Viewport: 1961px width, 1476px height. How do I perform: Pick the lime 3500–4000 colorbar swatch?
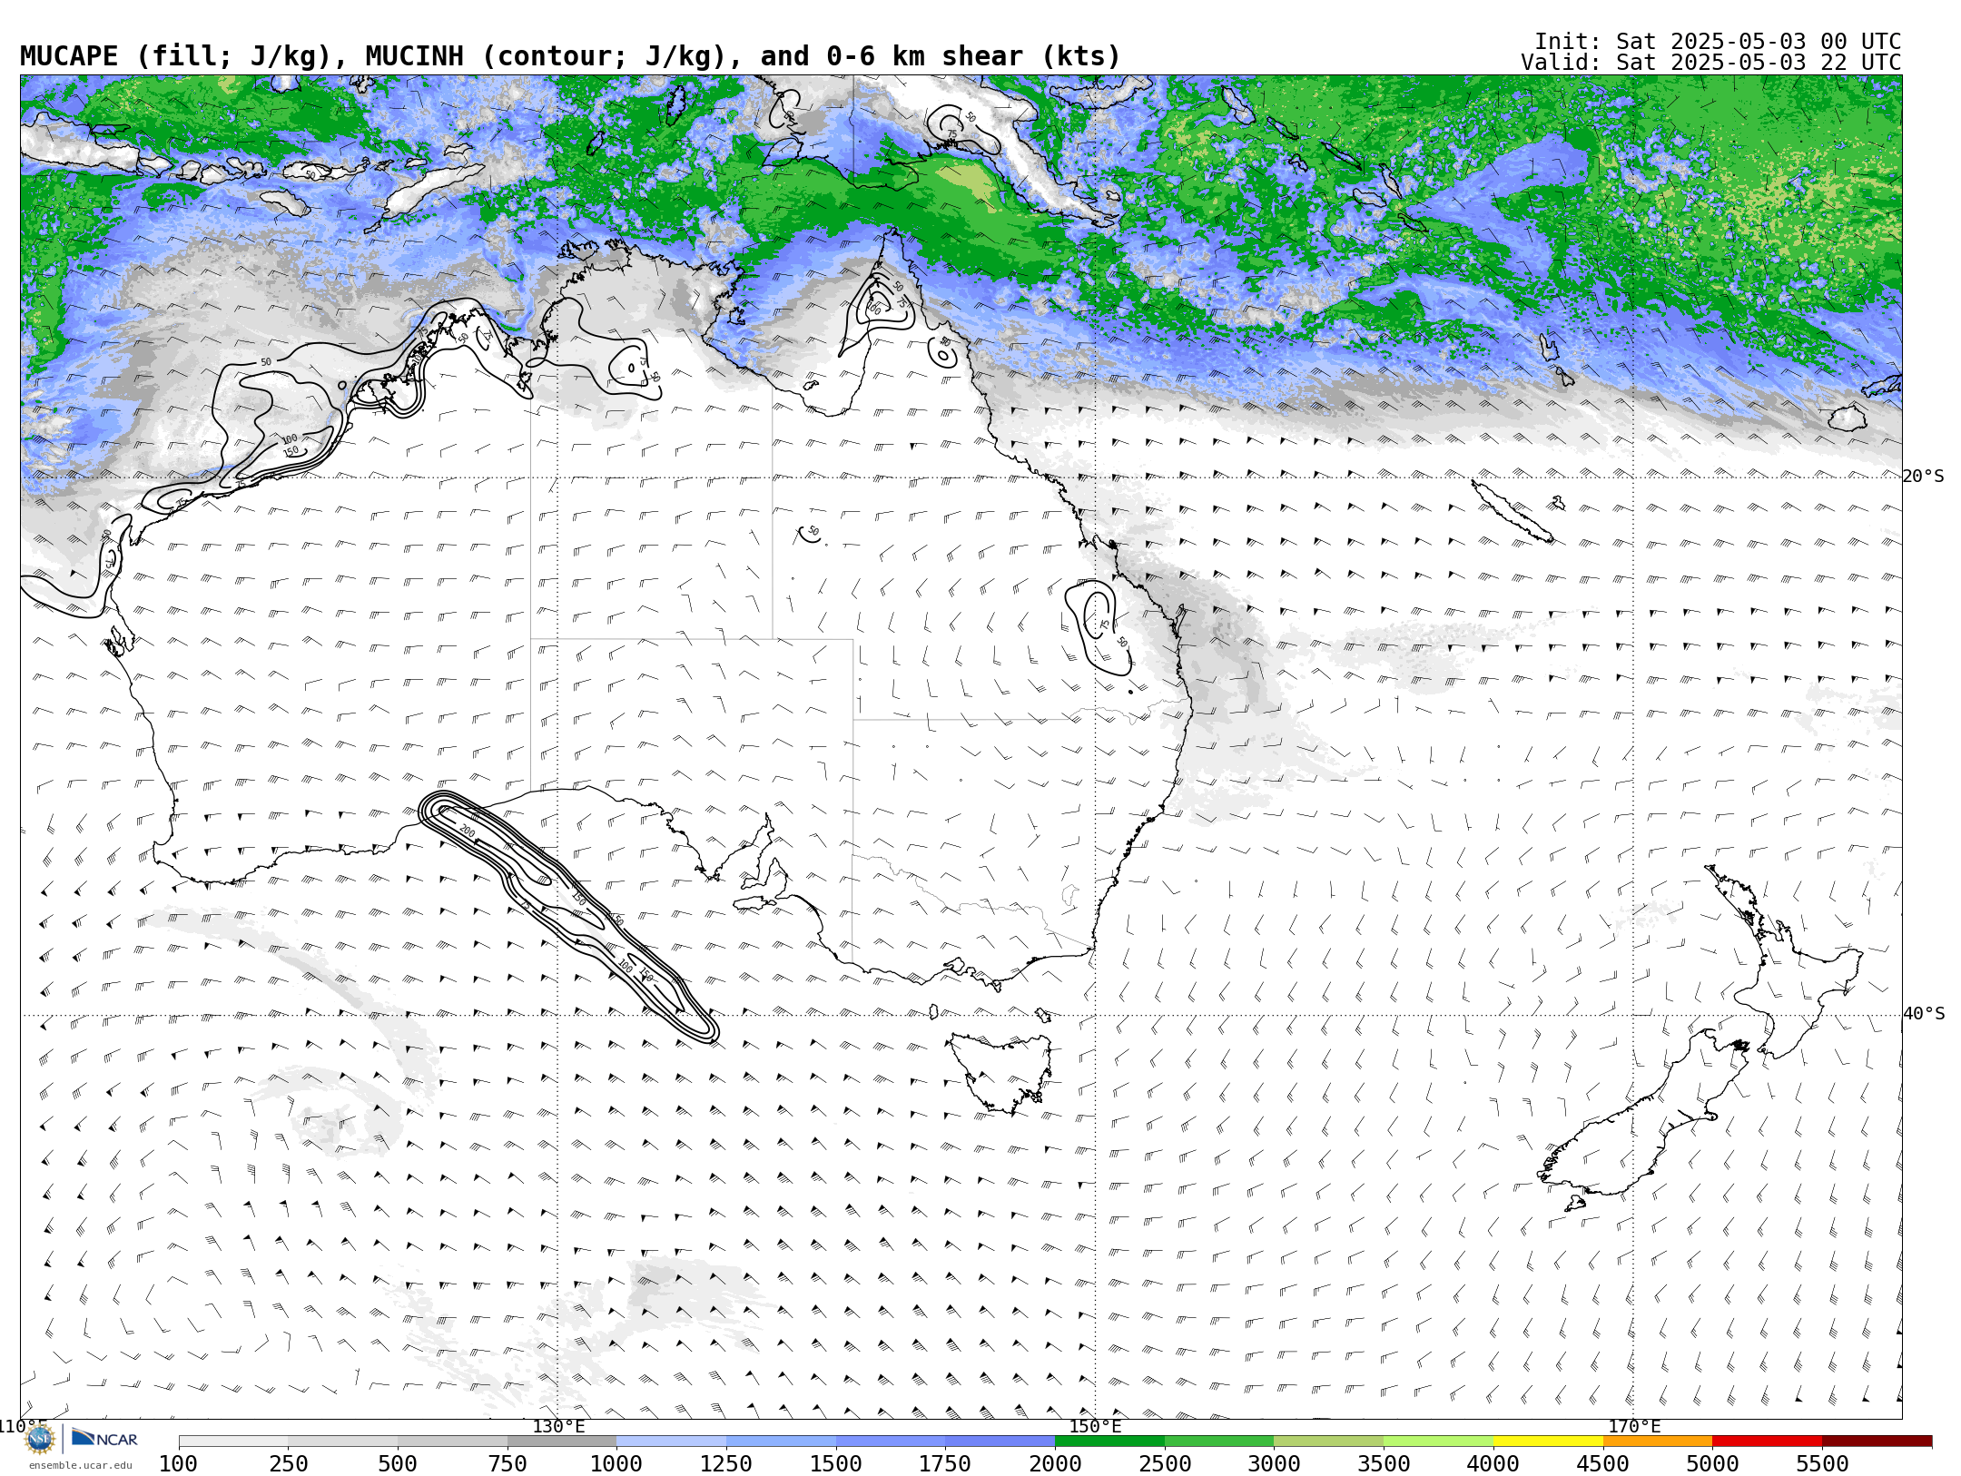pos(1438,1441)
